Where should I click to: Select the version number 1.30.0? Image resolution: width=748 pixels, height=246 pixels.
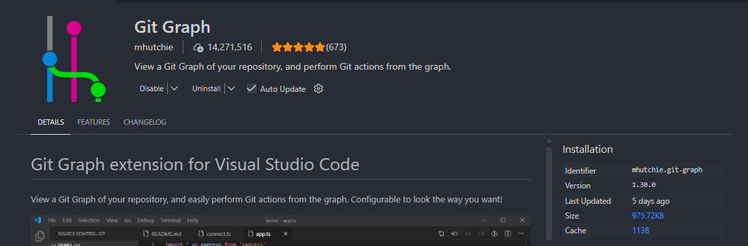coord(643,185)
